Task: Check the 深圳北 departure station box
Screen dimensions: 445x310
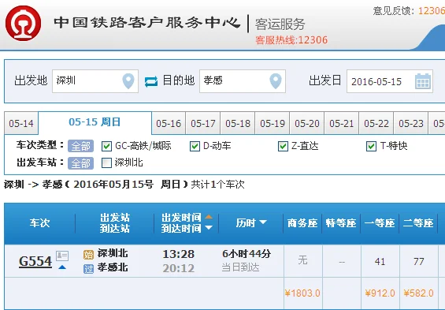Action: tap(106, 163)
